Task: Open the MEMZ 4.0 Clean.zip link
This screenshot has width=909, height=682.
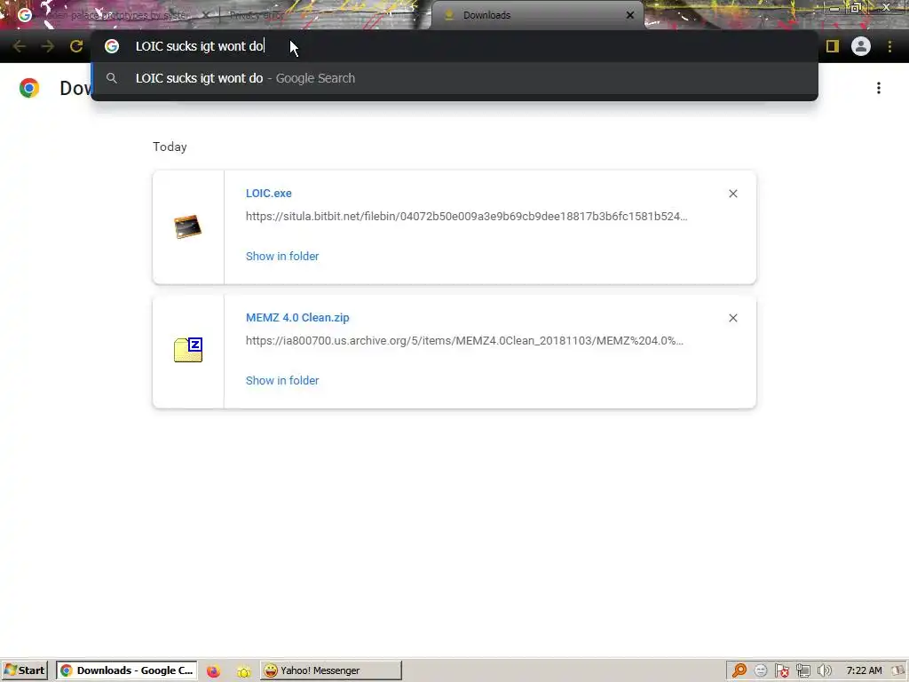Action: 297,318
